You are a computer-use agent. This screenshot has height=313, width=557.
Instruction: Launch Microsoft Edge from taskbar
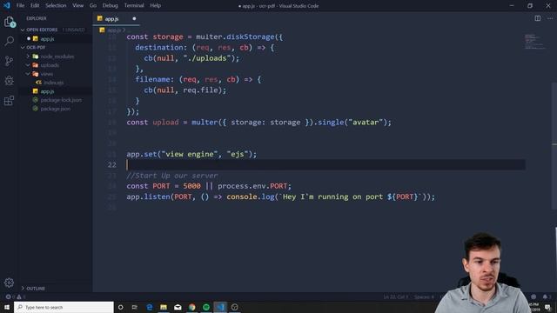(149, 307)
